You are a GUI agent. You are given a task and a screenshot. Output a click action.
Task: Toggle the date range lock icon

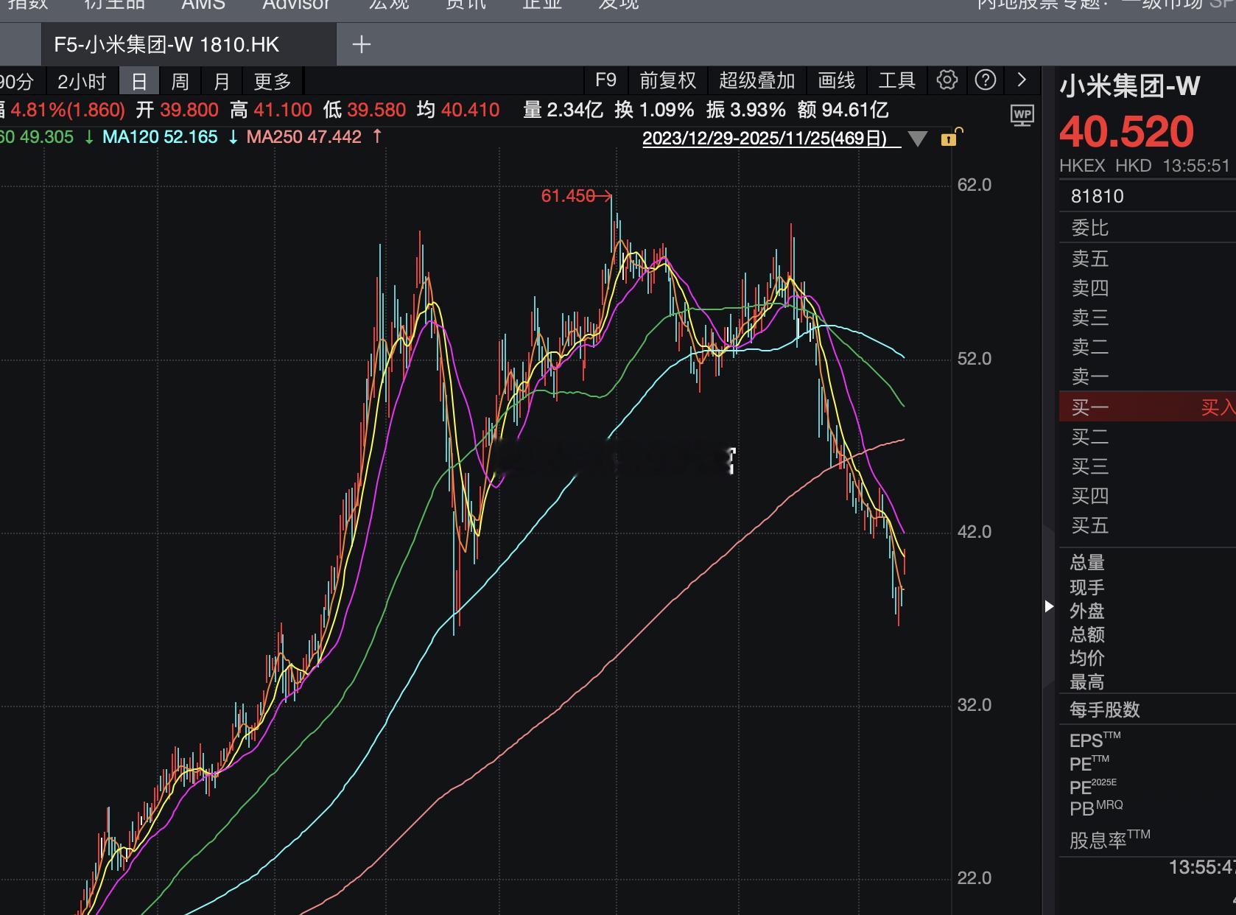(x=951, y=137)
